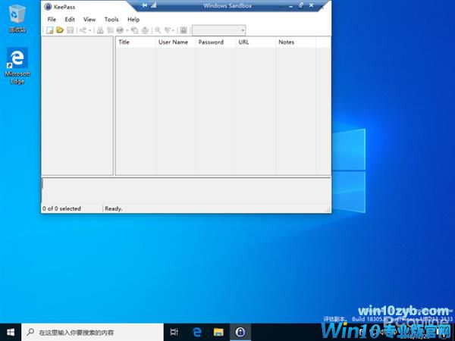455x341 pixels.
Task: Open Task View from the taskbar
Action: click(x=174, y=332)
